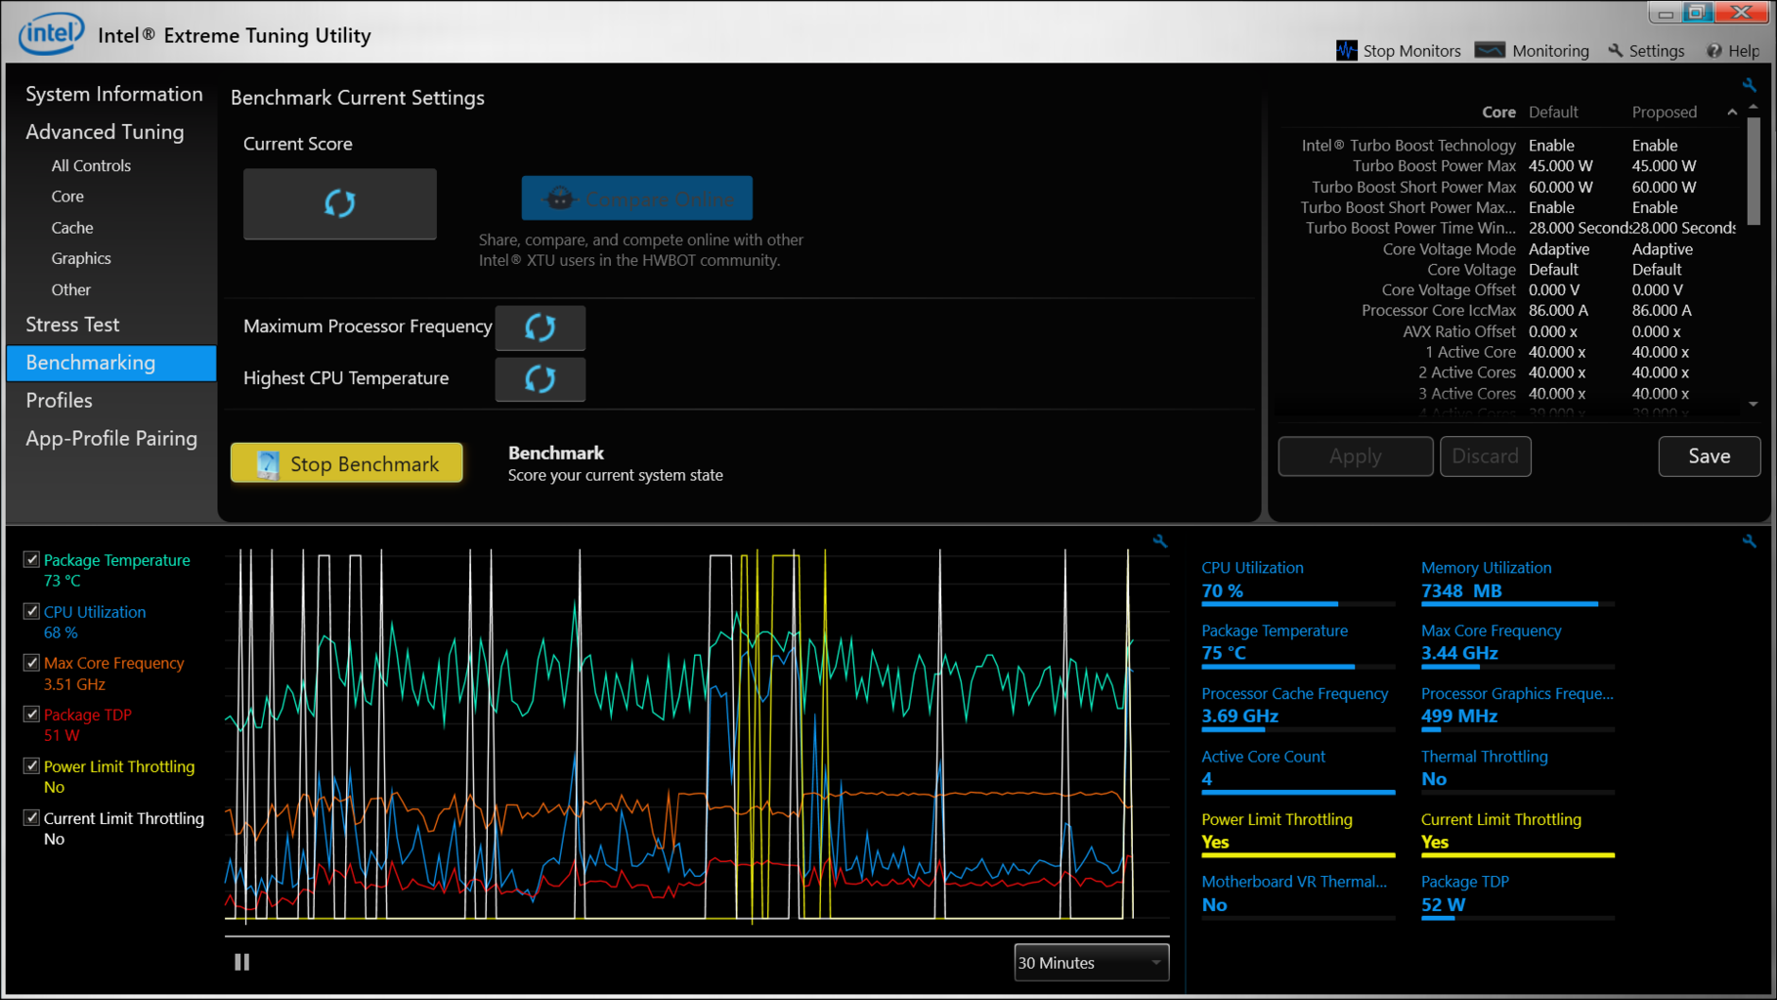The image size is (1777, 1000).
Task: Click the Current Score refresh icon
Action: pyautogui.click(x=339, y=203)
